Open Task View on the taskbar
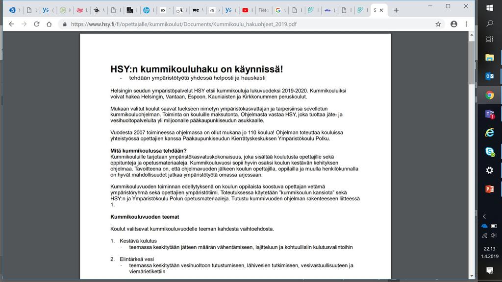The image size is (502, 282). pyautogui.click(x=490, y=39)
